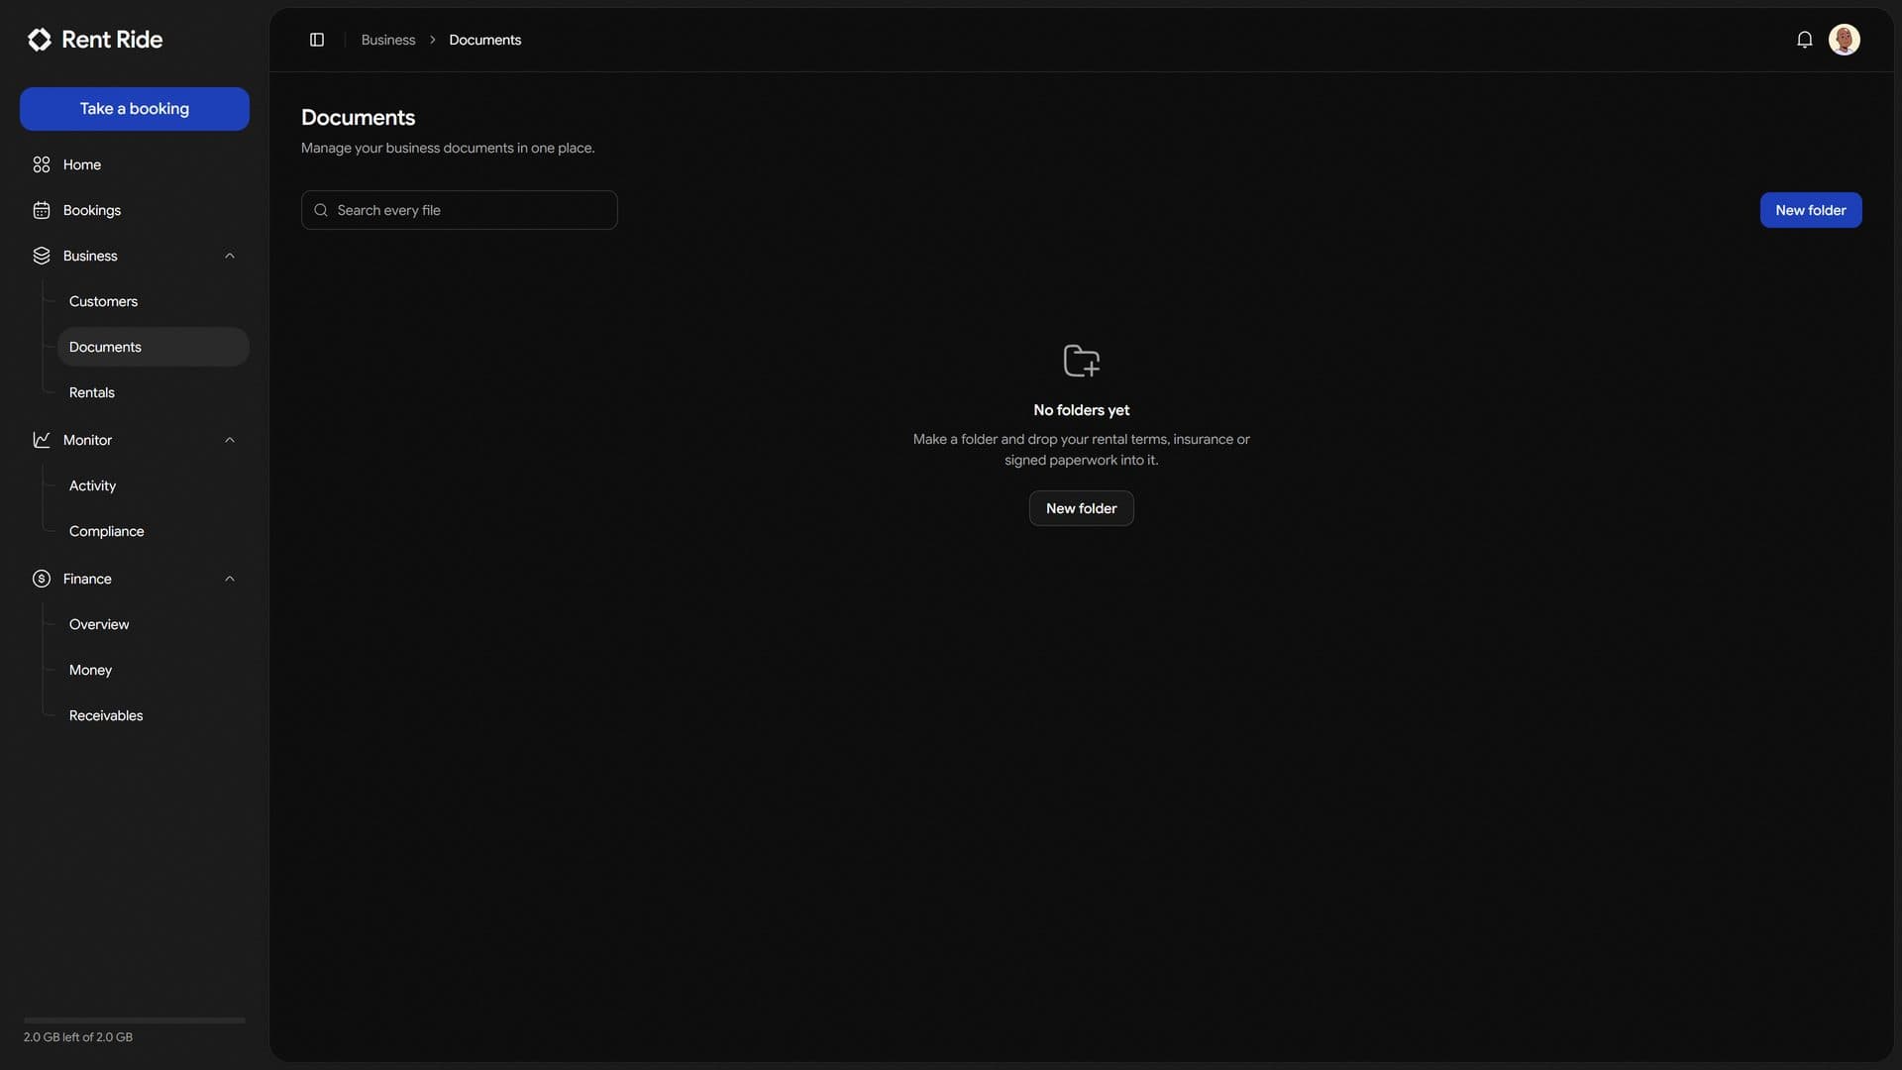Viewport: 1902px width, 1070px height.
Task: Click New folder under No folders yet
Action: coord(1082,508)
